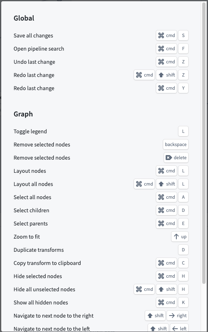Click the right arrow key badge for Navigate right

(177, 316)
